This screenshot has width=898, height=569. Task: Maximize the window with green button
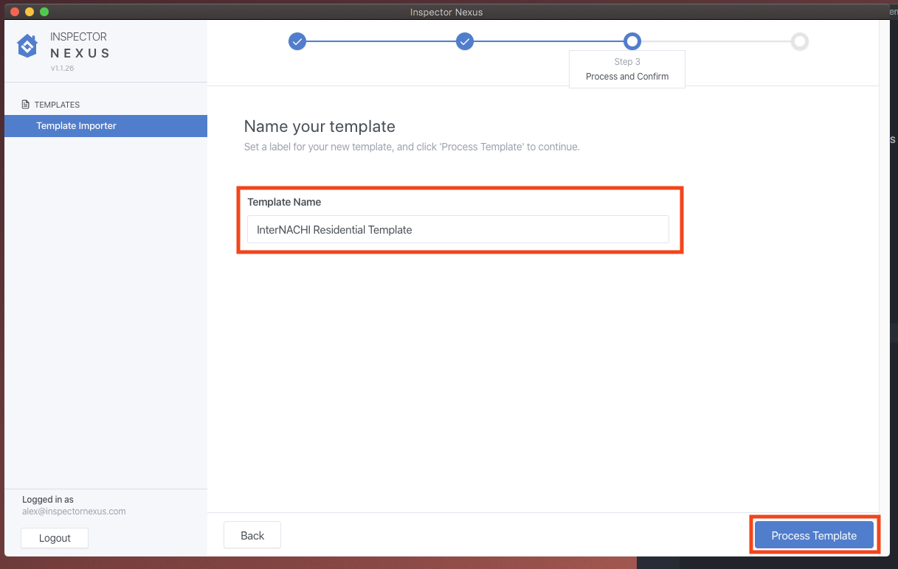[x=44, y=12]
